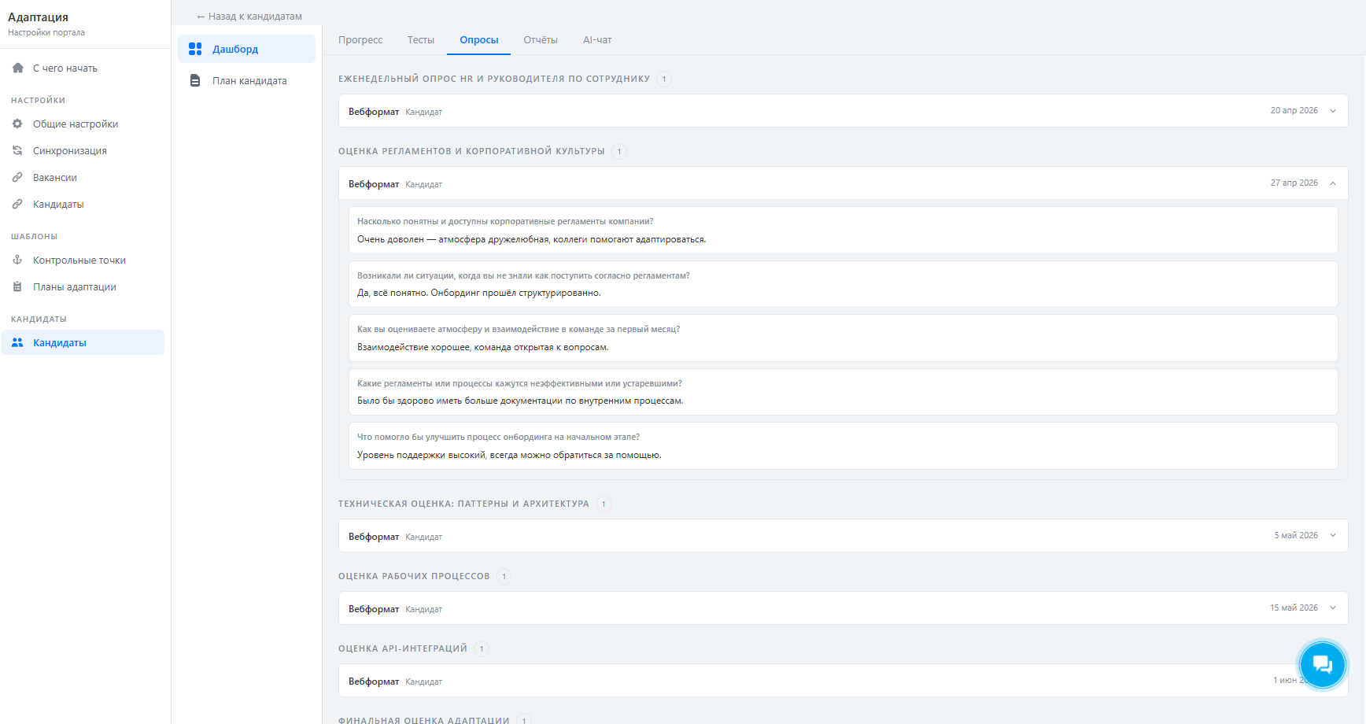Collapse the survey dated 27 апр 2026
Image resolution: width=1366 pixels, height=724 pixels.
(1333, 183)
